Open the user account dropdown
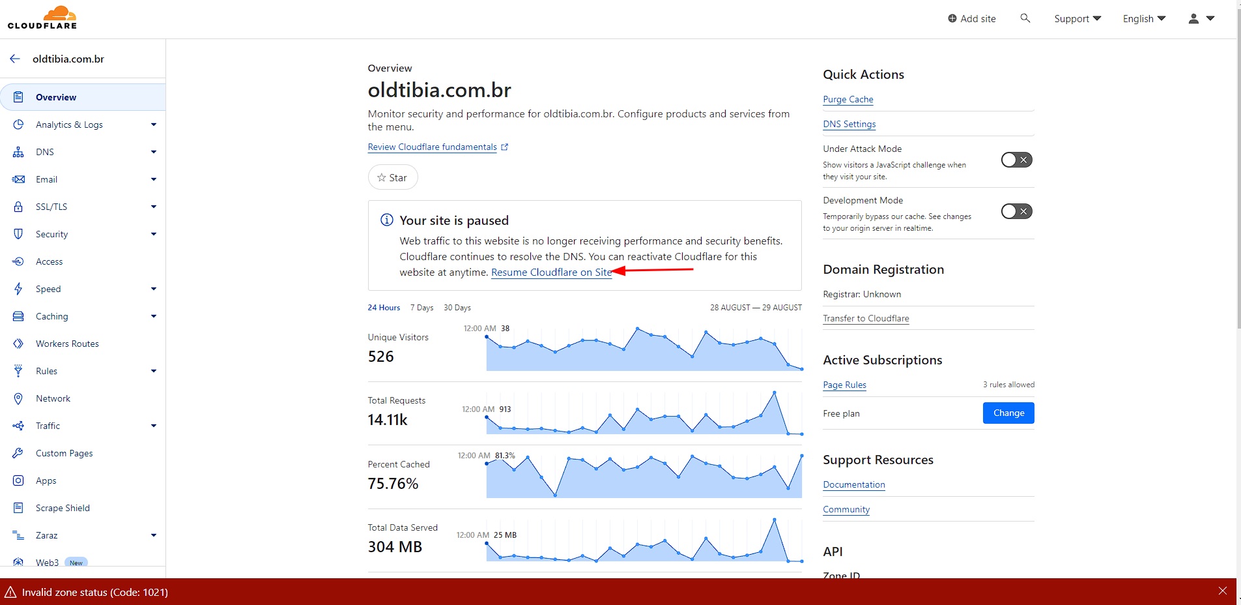The height and width of the screenshot is (605, 1241). click(x=1201, y=19)
